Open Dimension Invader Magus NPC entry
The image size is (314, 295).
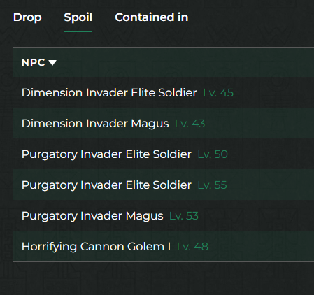(95, 124)
